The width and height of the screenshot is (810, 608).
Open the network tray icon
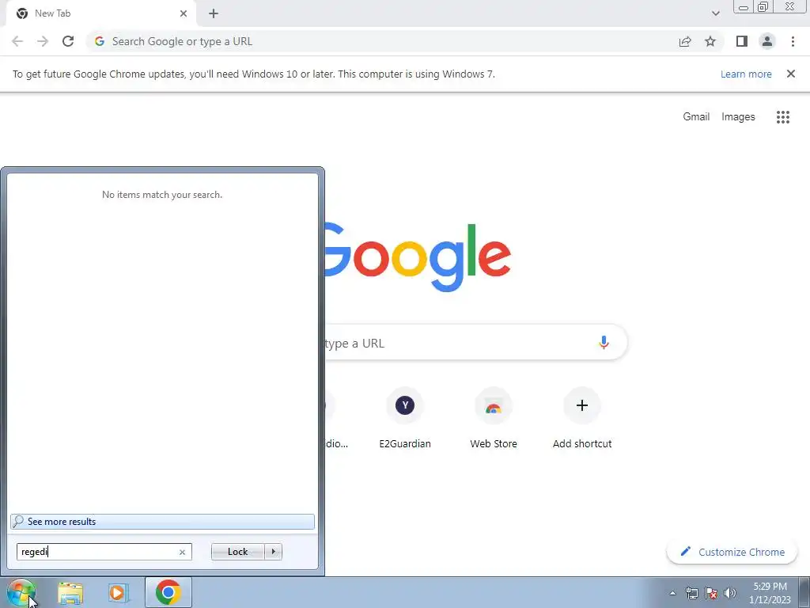coord(691,593)
